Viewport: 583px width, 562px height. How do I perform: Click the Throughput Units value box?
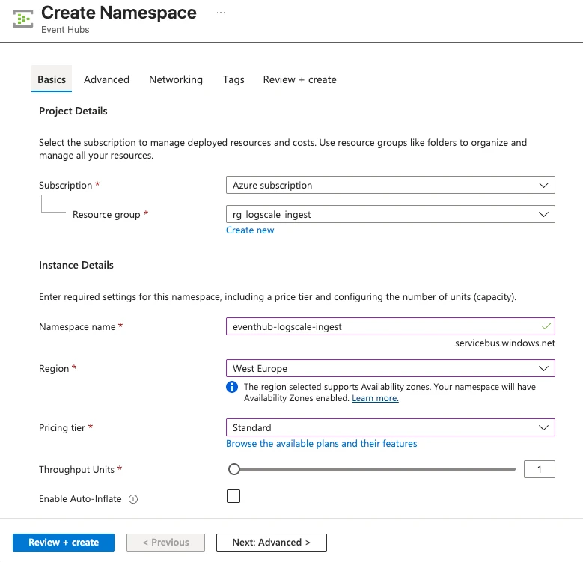539,469
